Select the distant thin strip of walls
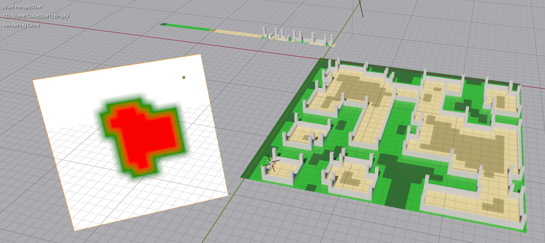Viewport: 545px width, 243px height. (247, 35)
